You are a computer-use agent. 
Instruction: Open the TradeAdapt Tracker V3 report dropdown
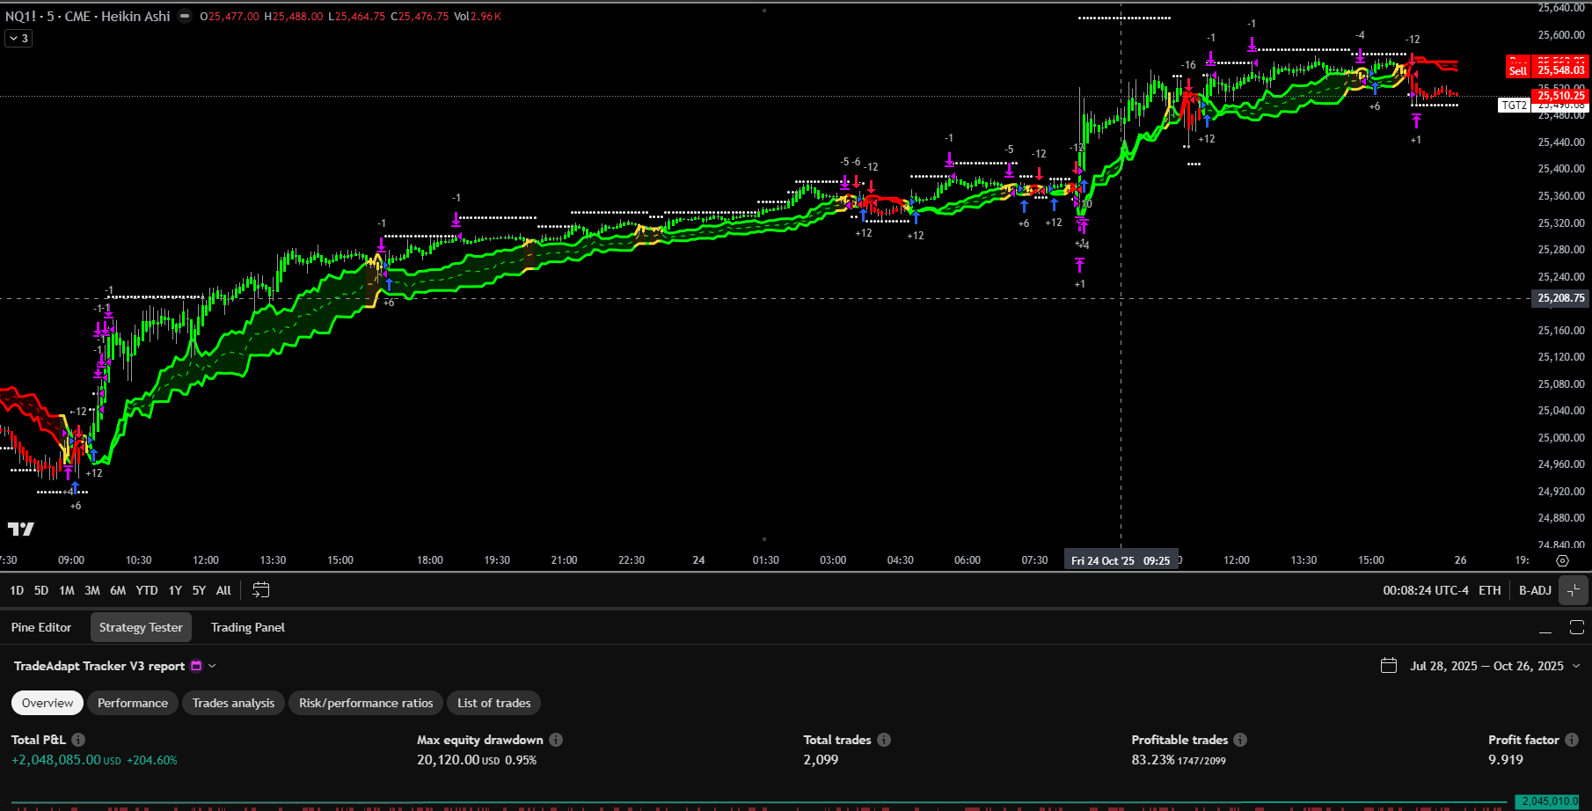[x=212, y=666]
